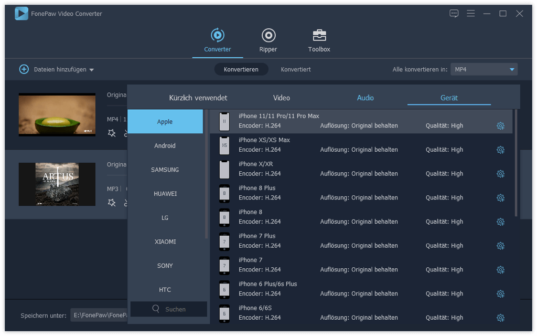The width and height of the screenshot is (537, 336).
Task: Click the iPhone X/XR device icon
Action: [x=224, y=170]
